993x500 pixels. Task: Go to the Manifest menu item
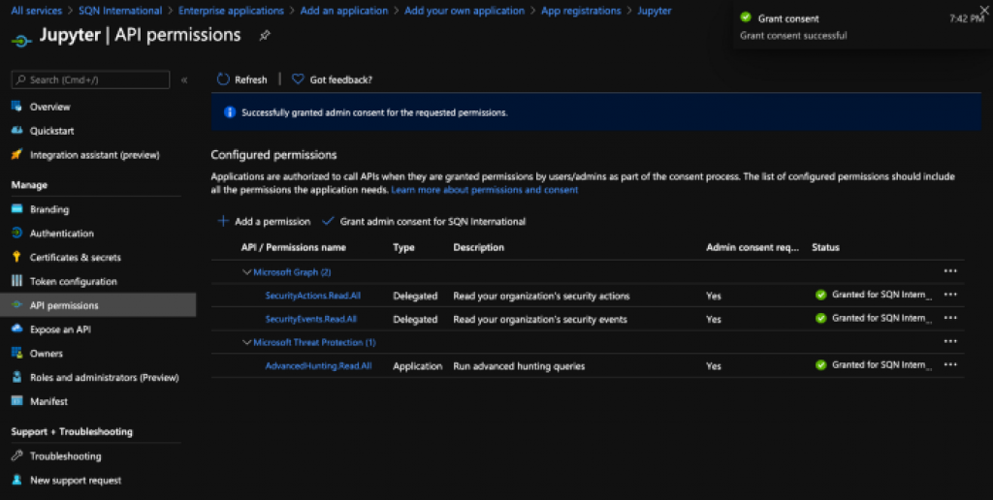point(48,401)
